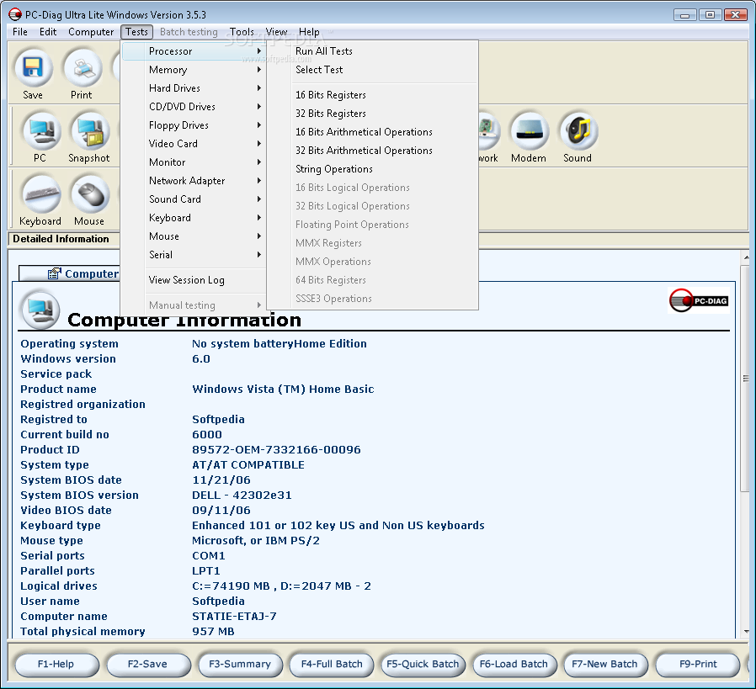This screenshot has width=756, height=689.
Task: Run the 32 Bits Registers test
Action: pos(372,114)
